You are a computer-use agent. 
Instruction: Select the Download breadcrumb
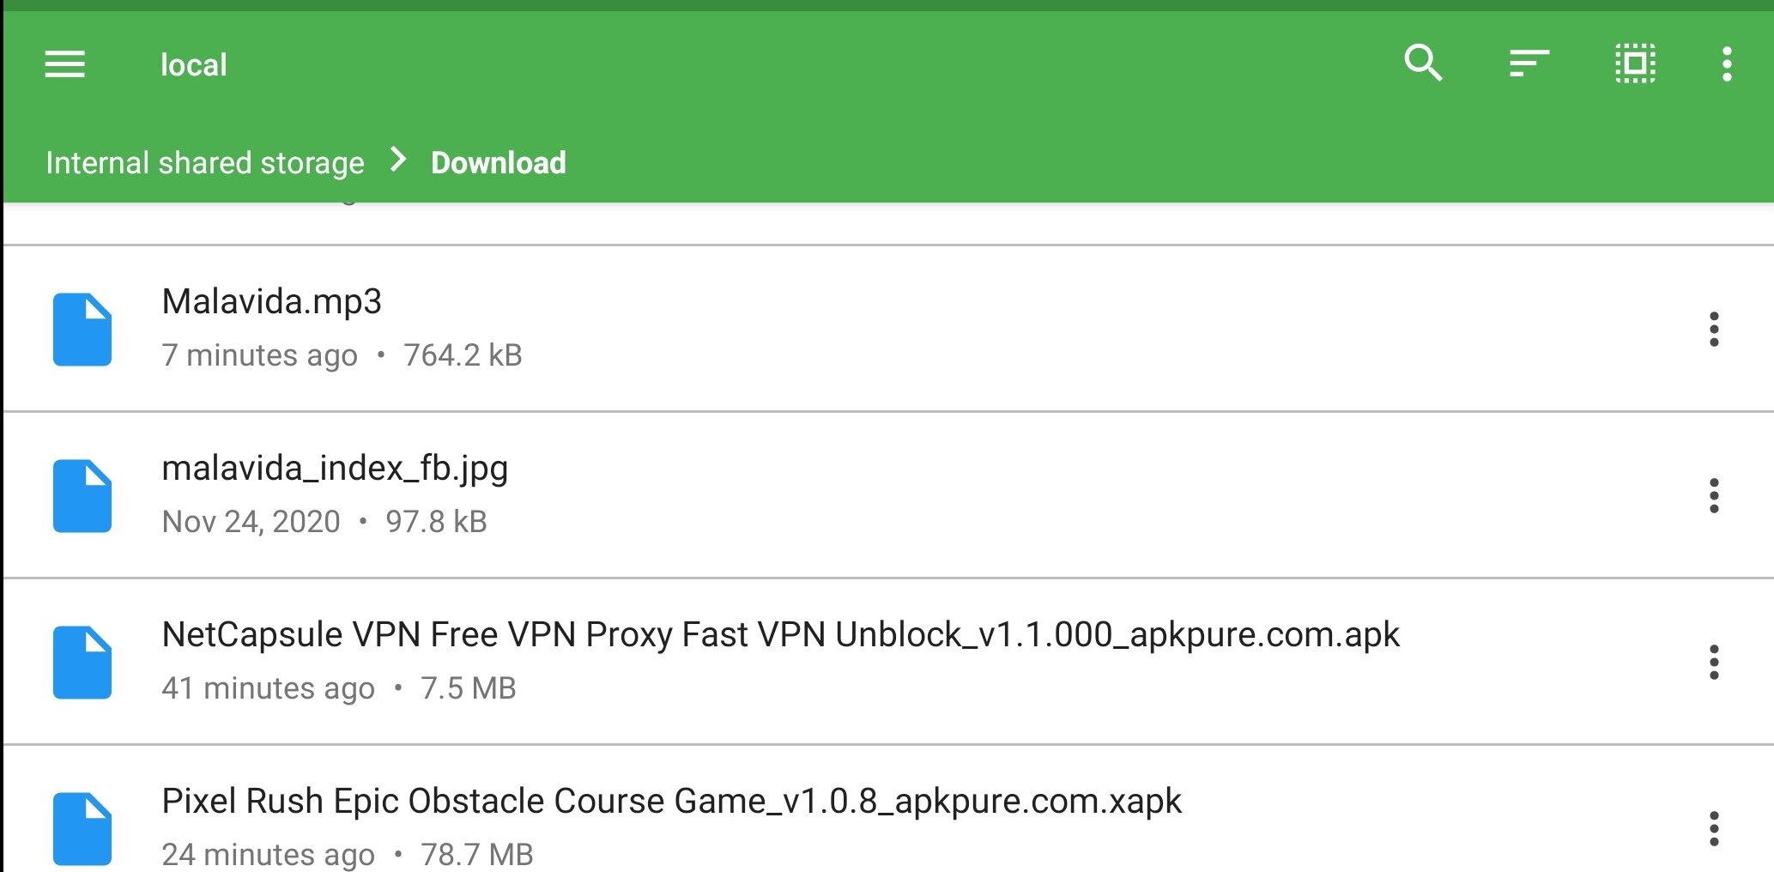pyautogui.click(x=499, y=163)
